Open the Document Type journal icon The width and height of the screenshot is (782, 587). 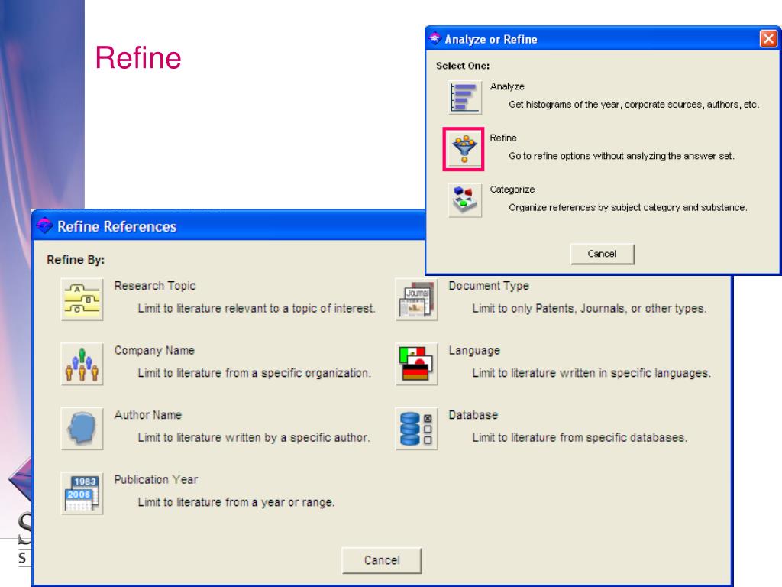point(416,300)
